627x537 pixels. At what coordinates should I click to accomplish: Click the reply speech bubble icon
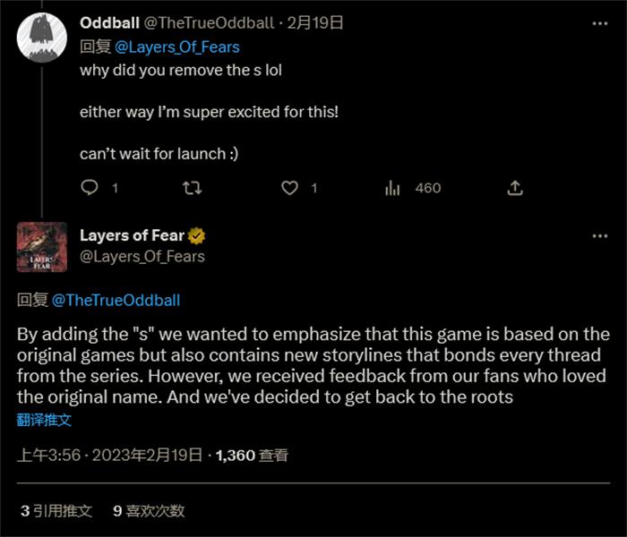point(90,187)
